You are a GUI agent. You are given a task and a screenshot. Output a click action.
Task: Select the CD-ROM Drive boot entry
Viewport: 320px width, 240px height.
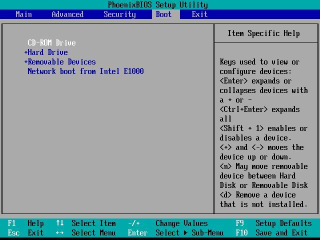51,43
